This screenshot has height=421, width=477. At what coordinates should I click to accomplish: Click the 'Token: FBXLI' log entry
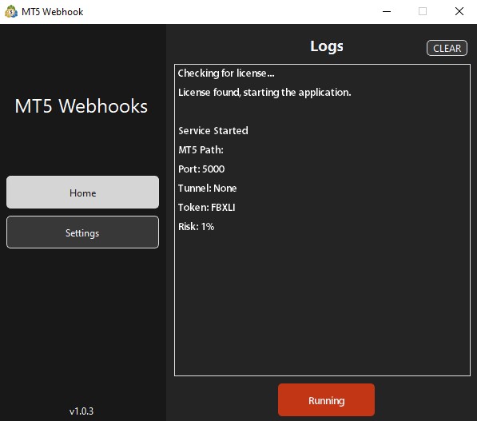click(207, 208)
